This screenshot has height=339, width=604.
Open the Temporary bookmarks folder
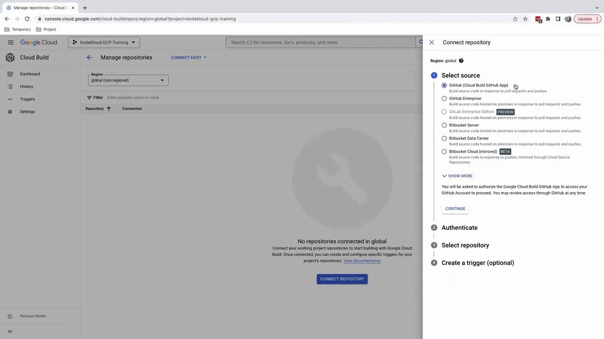(17, 29)
